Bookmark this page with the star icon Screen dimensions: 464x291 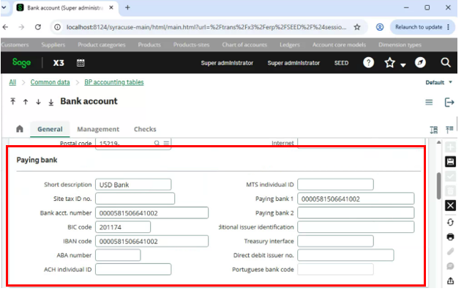point(357,27)
